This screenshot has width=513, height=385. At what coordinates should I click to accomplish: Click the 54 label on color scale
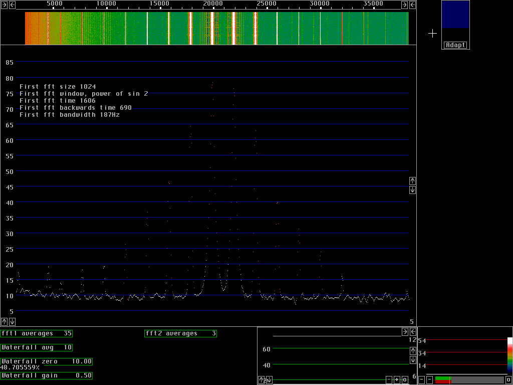(x=422, y=341)
